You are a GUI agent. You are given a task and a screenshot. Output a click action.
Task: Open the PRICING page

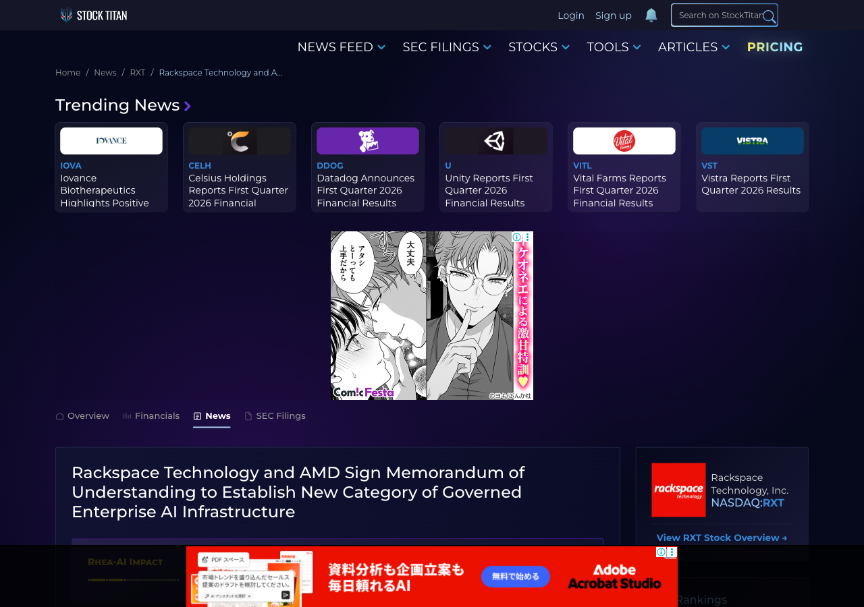[775, 47]
